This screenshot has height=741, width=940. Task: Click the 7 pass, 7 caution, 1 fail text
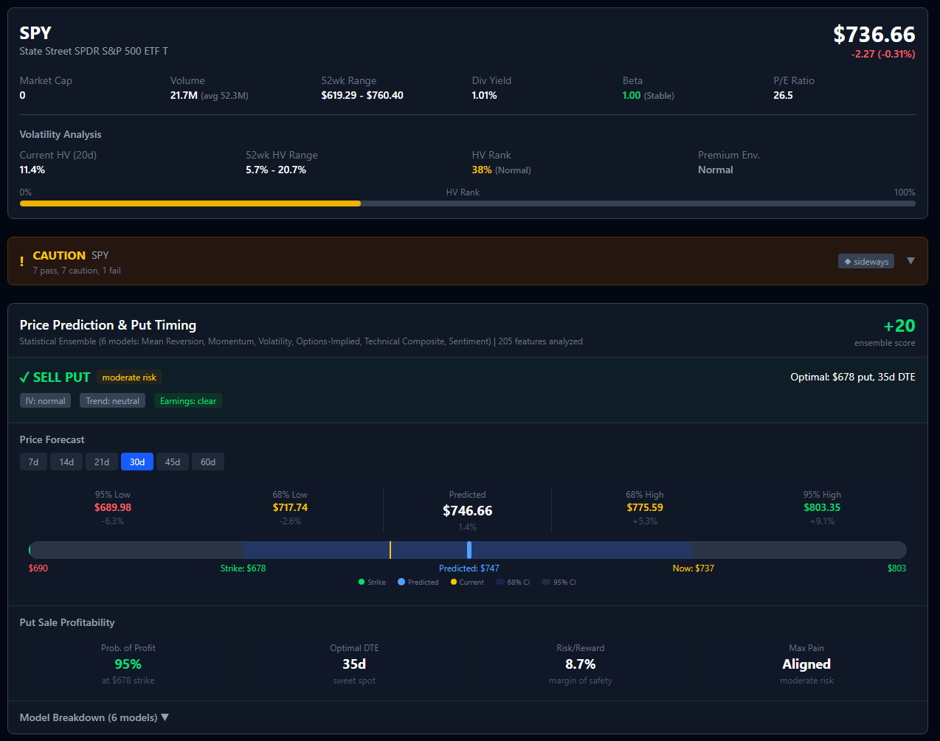click(77, 271)
